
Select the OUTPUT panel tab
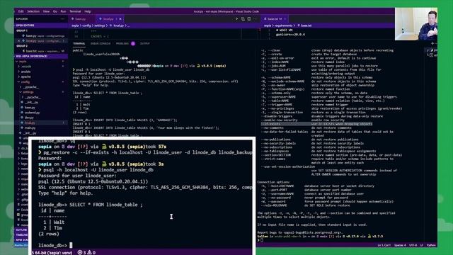pos(144,44)
